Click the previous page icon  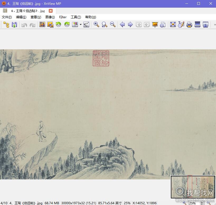(x=139, y=25)
